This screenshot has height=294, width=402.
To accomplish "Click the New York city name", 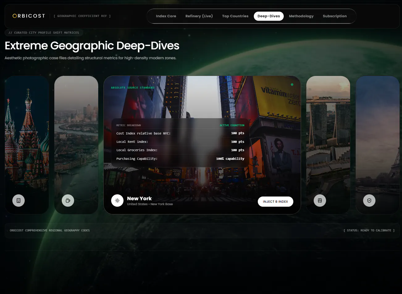I will point(140,198).
